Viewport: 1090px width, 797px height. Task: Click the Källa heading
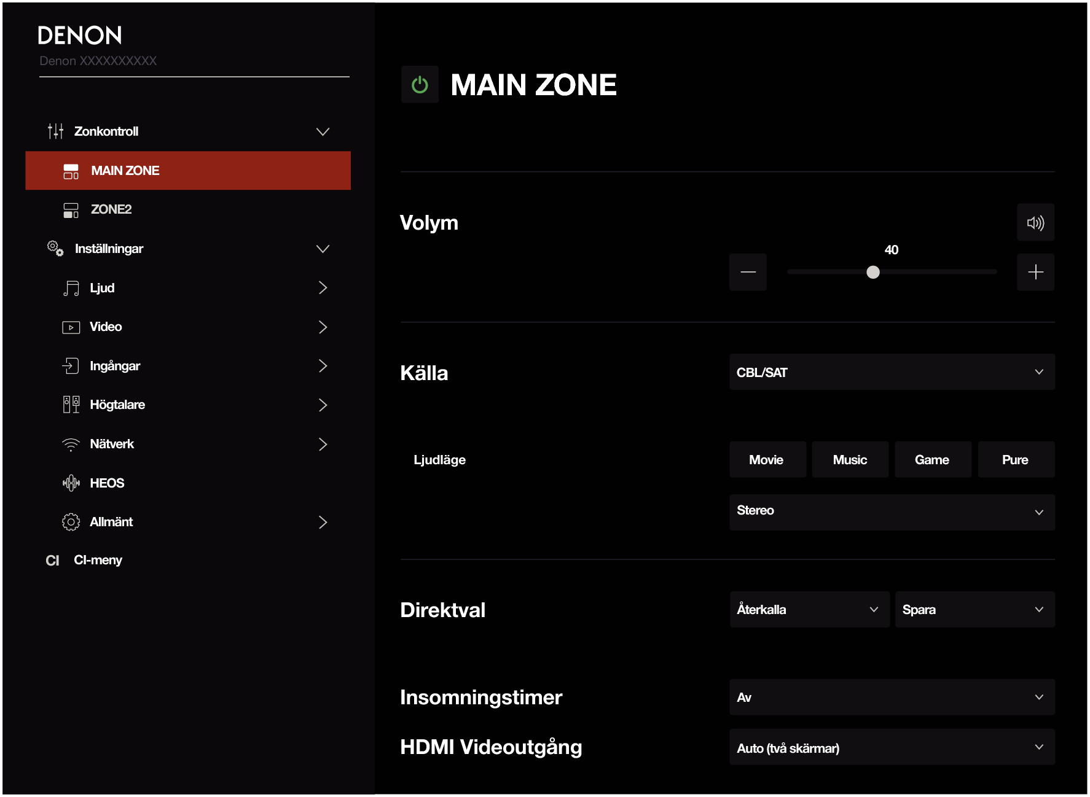(424, 373)
